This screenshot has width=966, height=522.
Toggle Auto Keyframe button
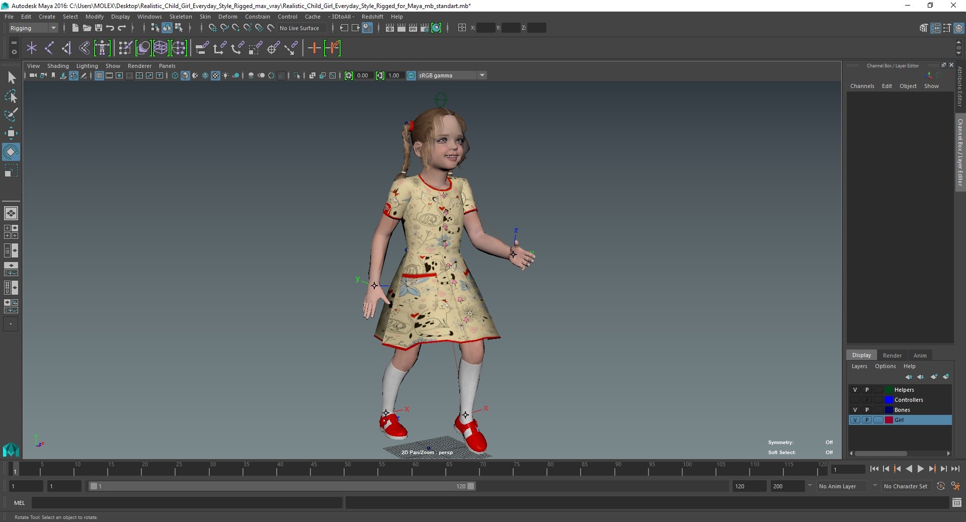pyautogui.click(x=940, y=486)
